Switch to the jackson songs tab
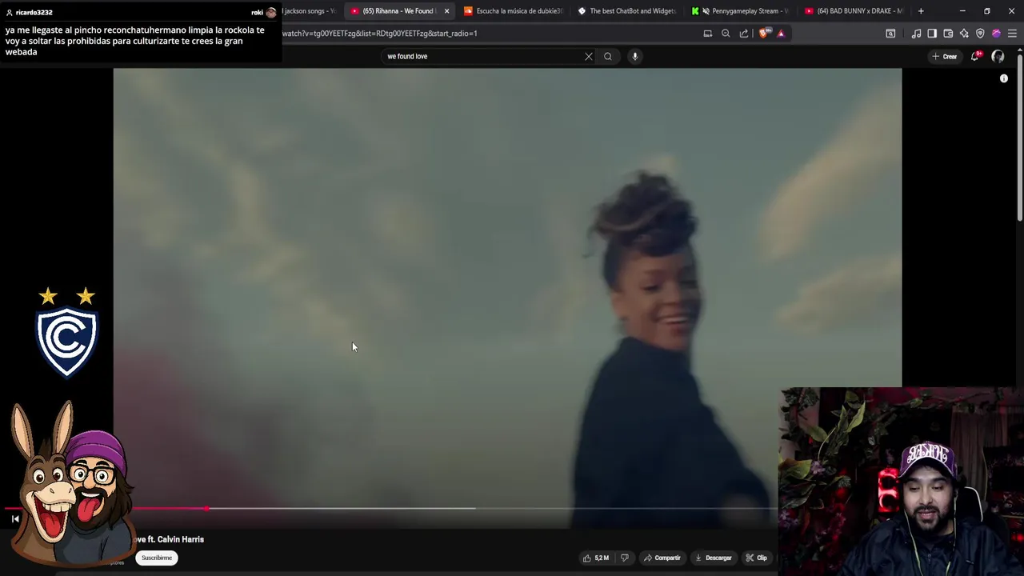Screen dimensions: 1024x576 (x=310, y=11)
